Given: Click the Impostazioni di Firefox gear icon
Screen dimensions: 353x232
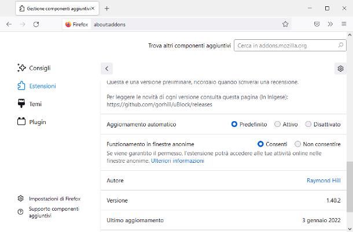Looking at the screenshot, I should [20, 199].
